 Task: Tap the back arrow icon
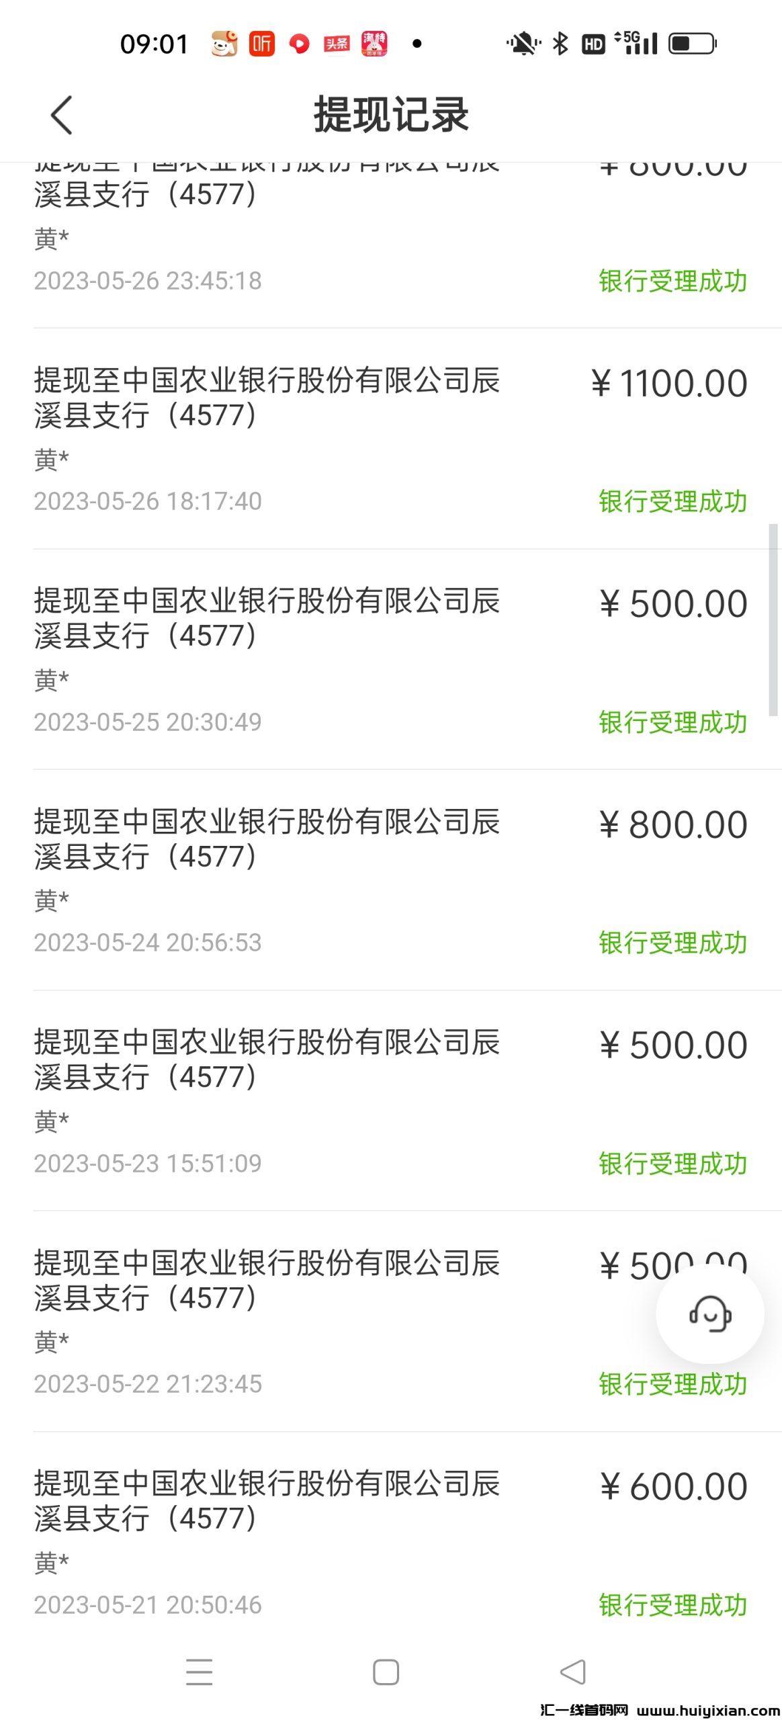tap(61, 116)
